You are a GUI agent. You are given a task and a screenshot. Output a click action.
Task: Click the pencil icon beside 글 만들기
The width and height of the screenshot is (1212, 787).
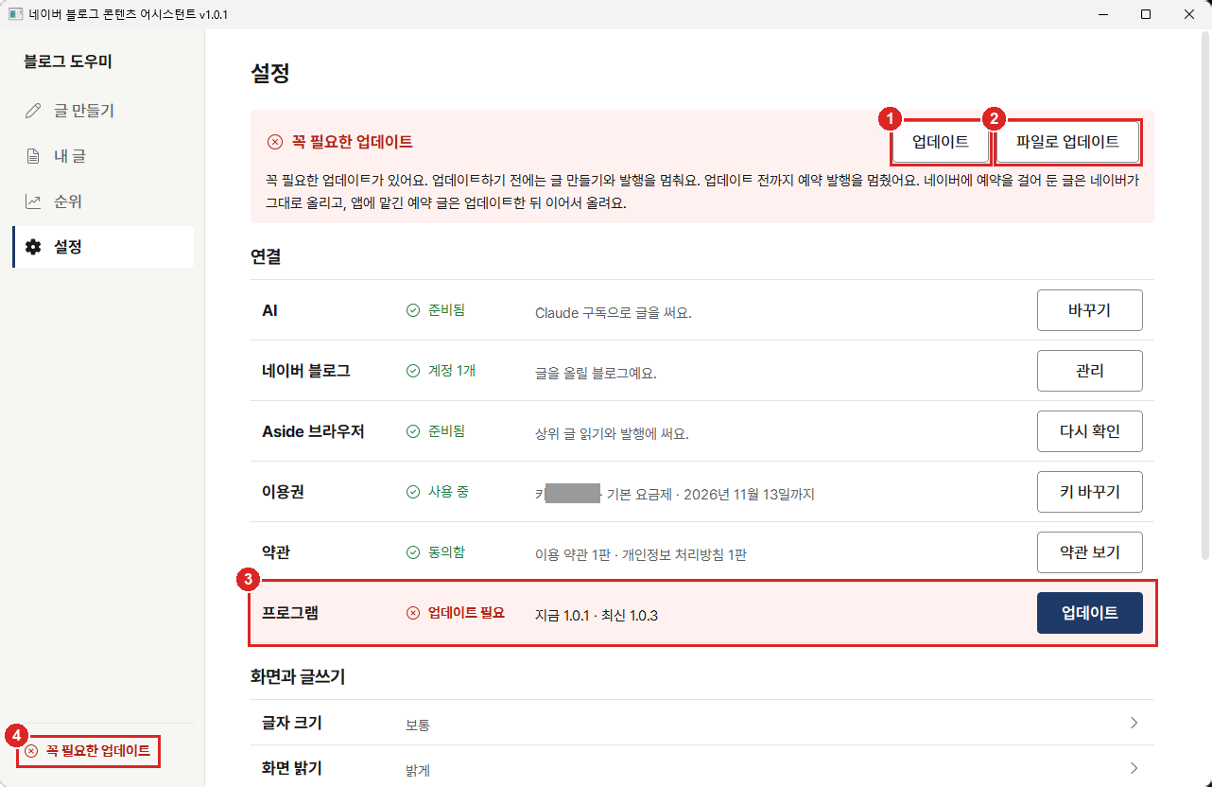(x=33, y=111)
